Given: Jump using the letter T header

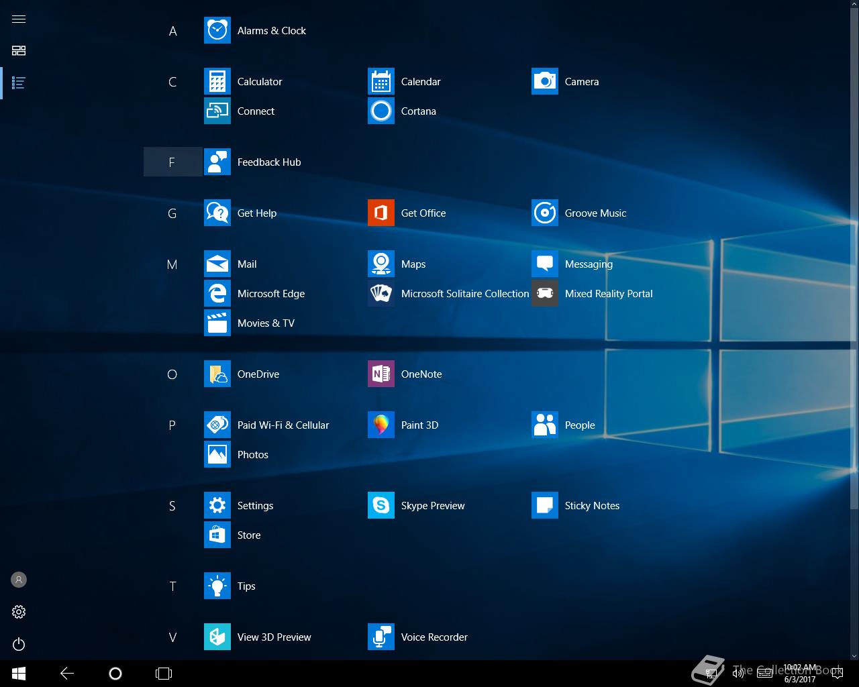Looking at the screenshot, I should (172, 586).
